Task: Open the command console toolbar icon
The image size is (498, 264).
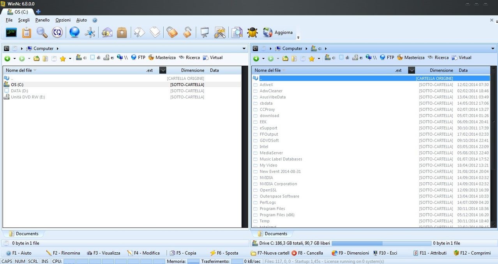Action: 11,33
